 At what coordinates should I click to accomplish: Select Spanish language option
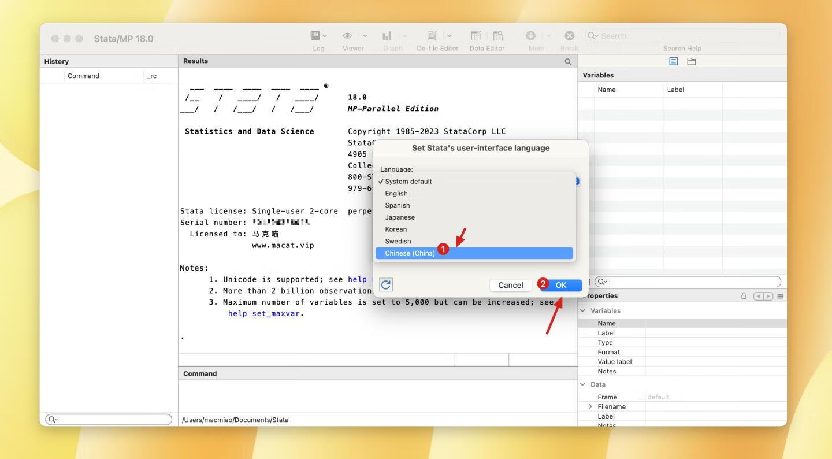(x=474, y=205)
